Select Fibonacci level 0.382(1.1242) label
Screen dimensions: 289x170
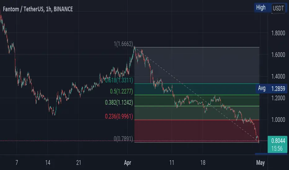click(x=119, y=102)
